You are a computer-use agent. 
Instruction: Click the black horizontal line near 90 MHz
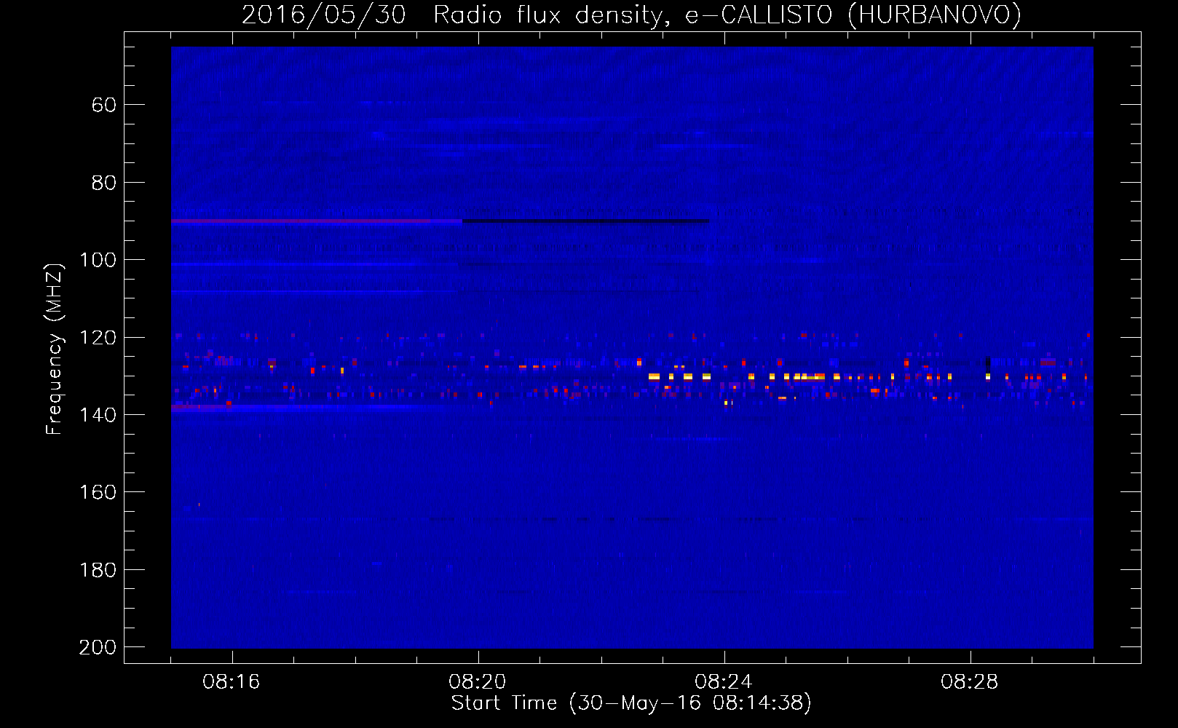586,221
